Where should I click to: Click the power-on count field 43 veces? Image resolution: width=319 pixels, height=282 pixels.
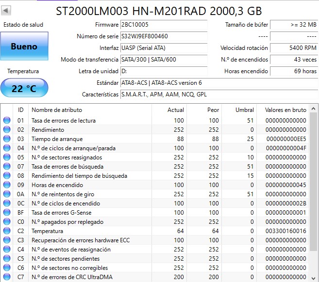(294, 60)
